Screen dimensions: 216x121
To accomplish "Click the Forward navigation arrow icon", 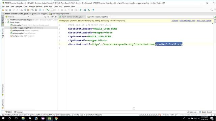I will [44, 10].
